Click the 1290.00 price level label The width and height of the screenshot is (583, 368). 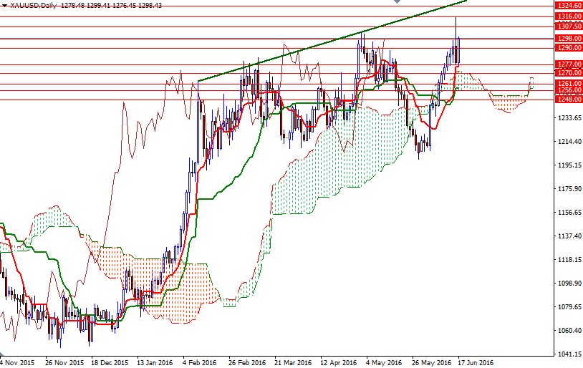[568, 48]
